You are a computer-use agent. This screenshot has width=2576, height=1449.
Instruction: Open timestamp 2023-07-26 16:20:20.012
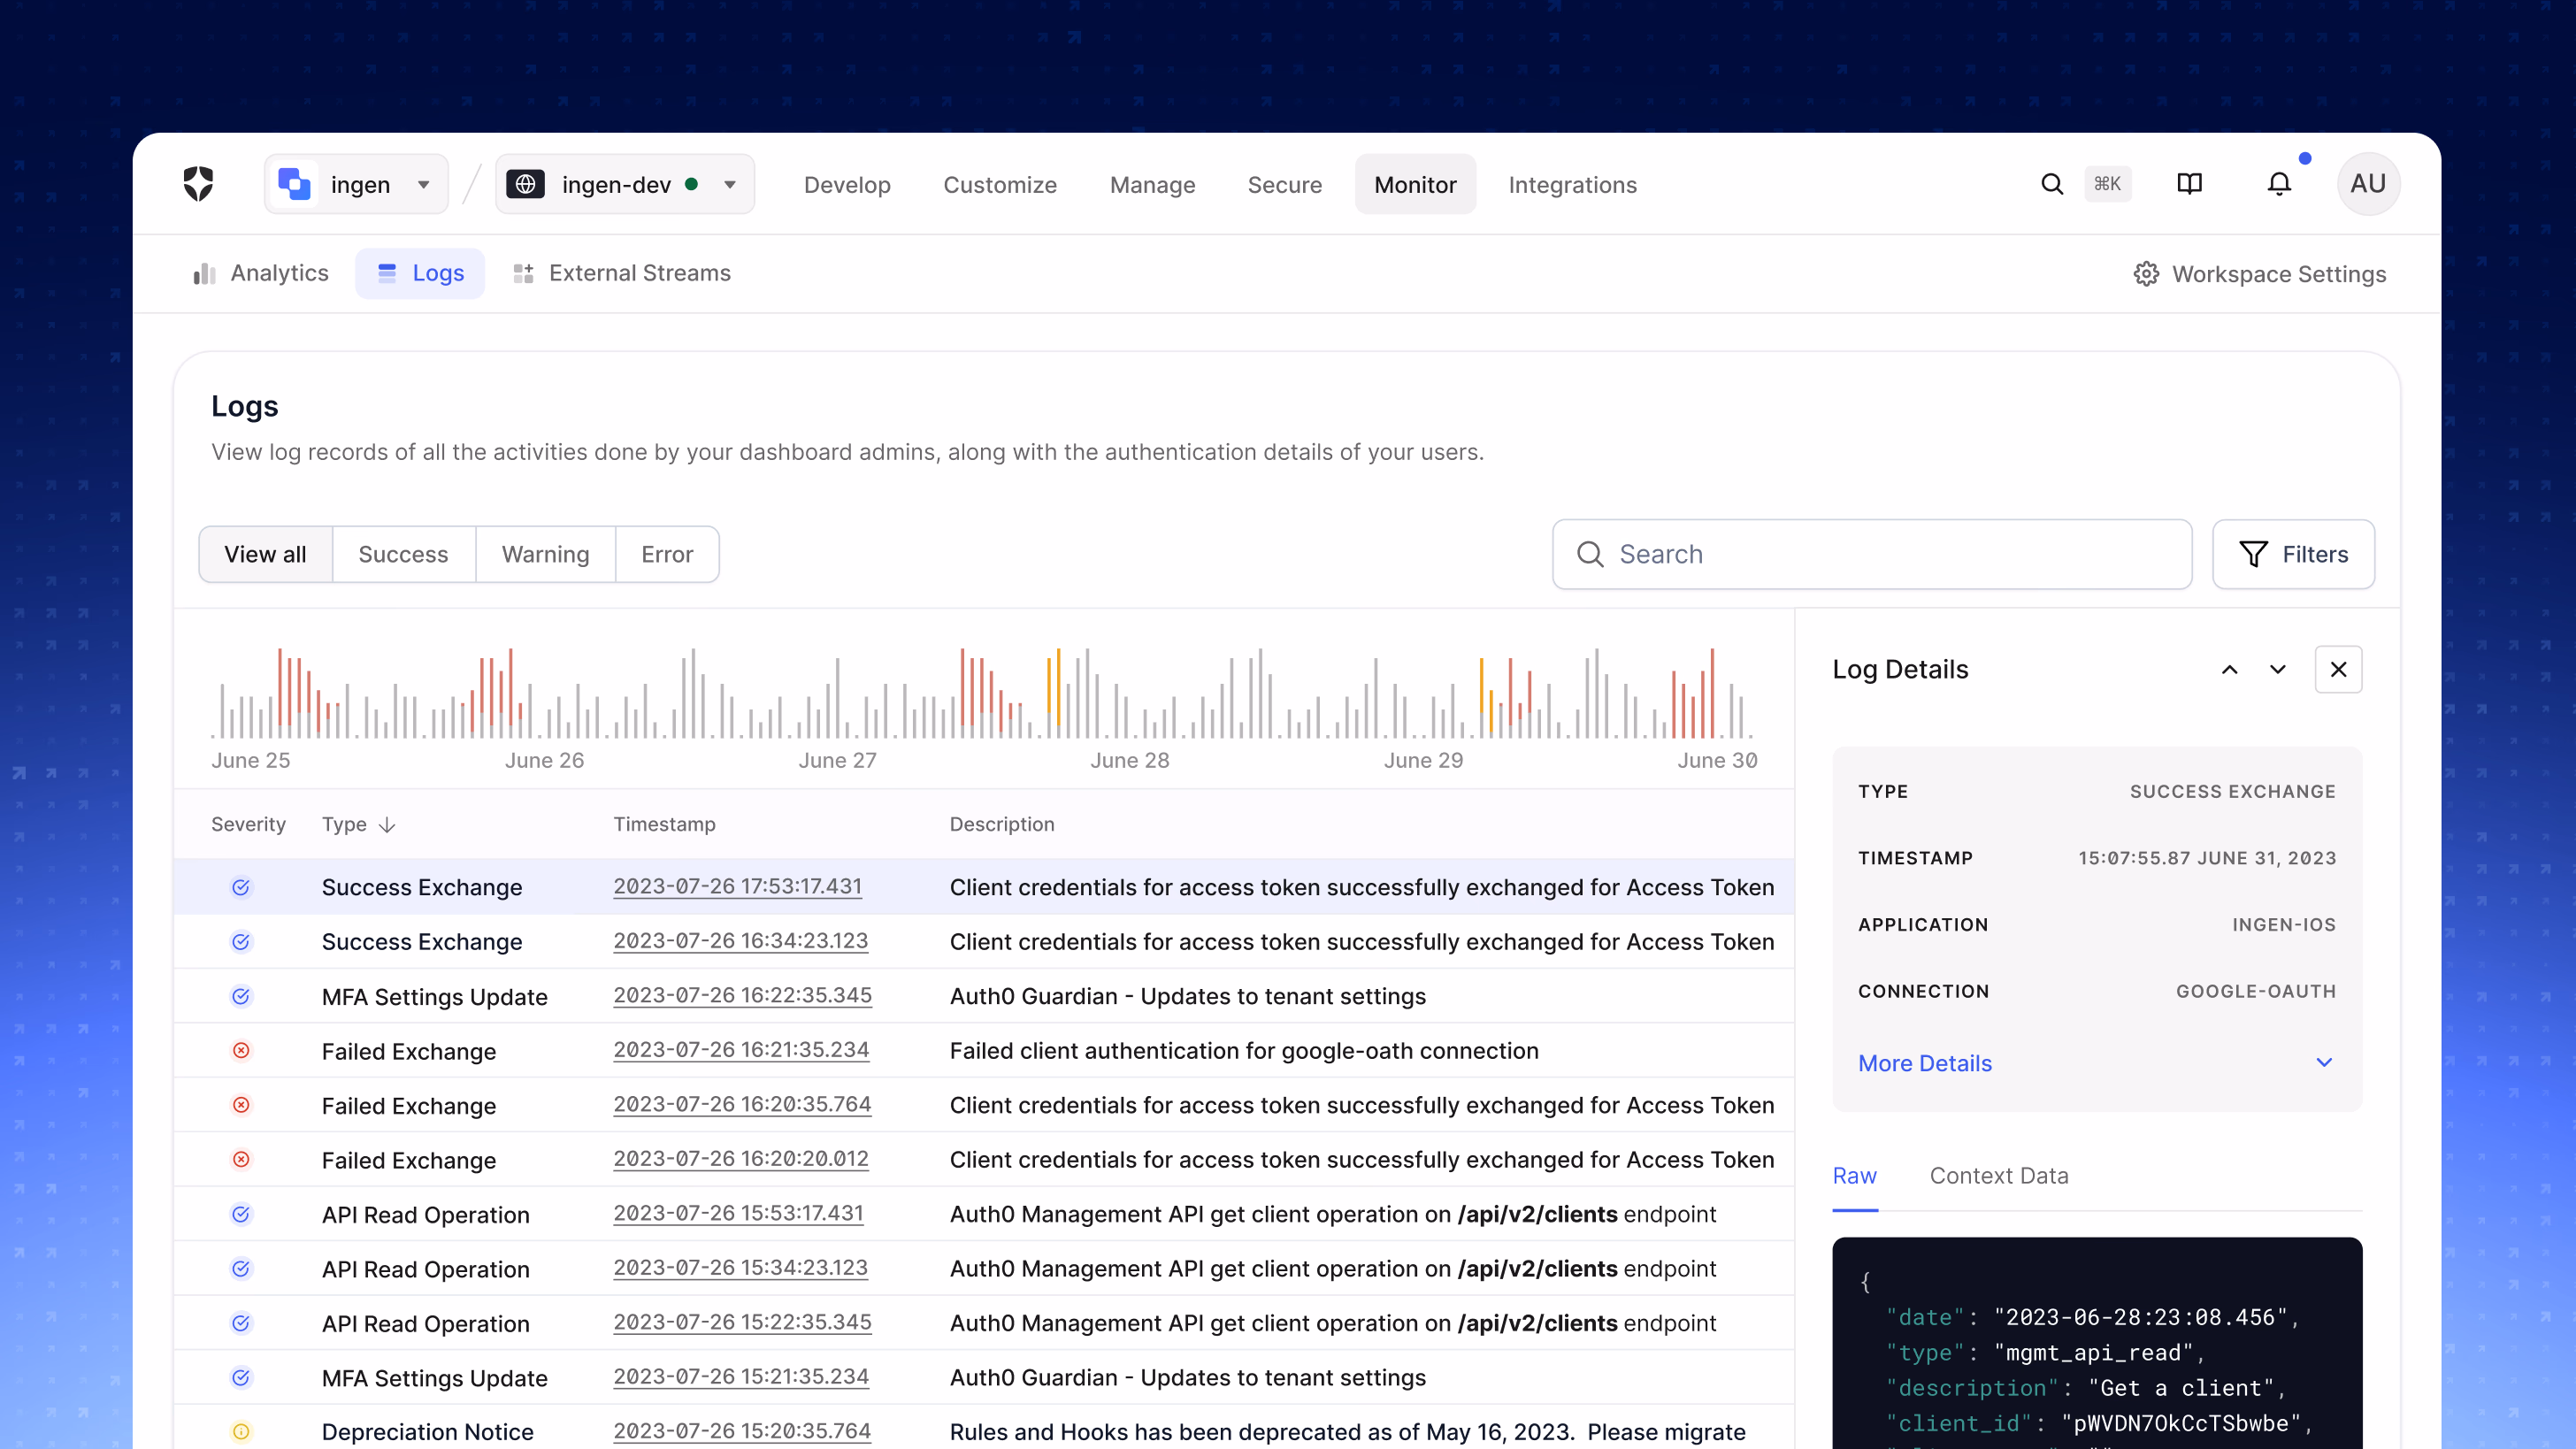tap(740, 1158)
